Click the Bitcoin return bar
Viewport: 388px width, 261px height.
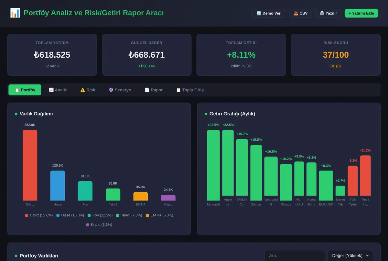tap(256, 173)
